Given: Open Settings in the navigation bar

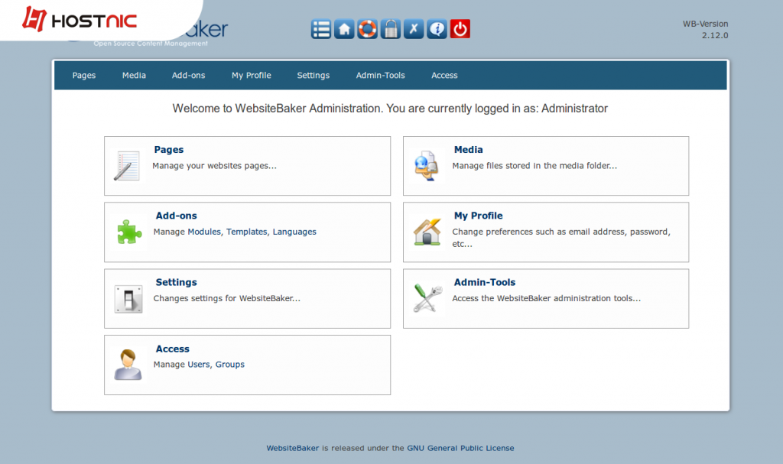Looking at the screenshot, I should pyautogui.click(x=313, y=76).
